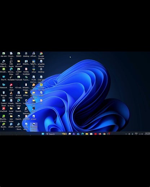The image size is (150, 187).
Task: Open the Recycle Bin
Action: [4, 95]
